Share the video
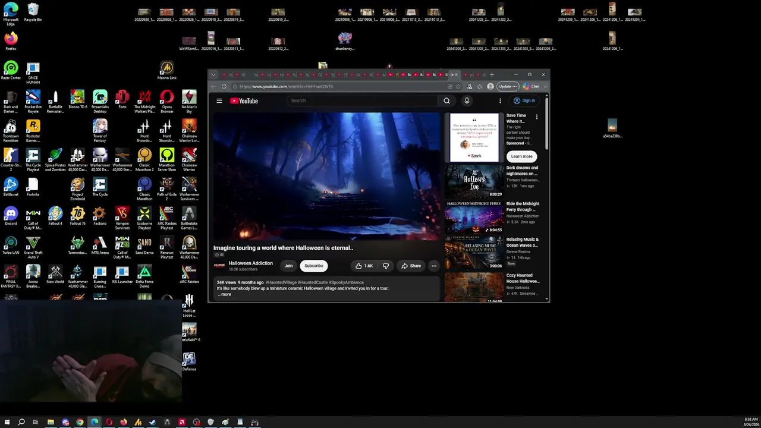 coord(411,266)
